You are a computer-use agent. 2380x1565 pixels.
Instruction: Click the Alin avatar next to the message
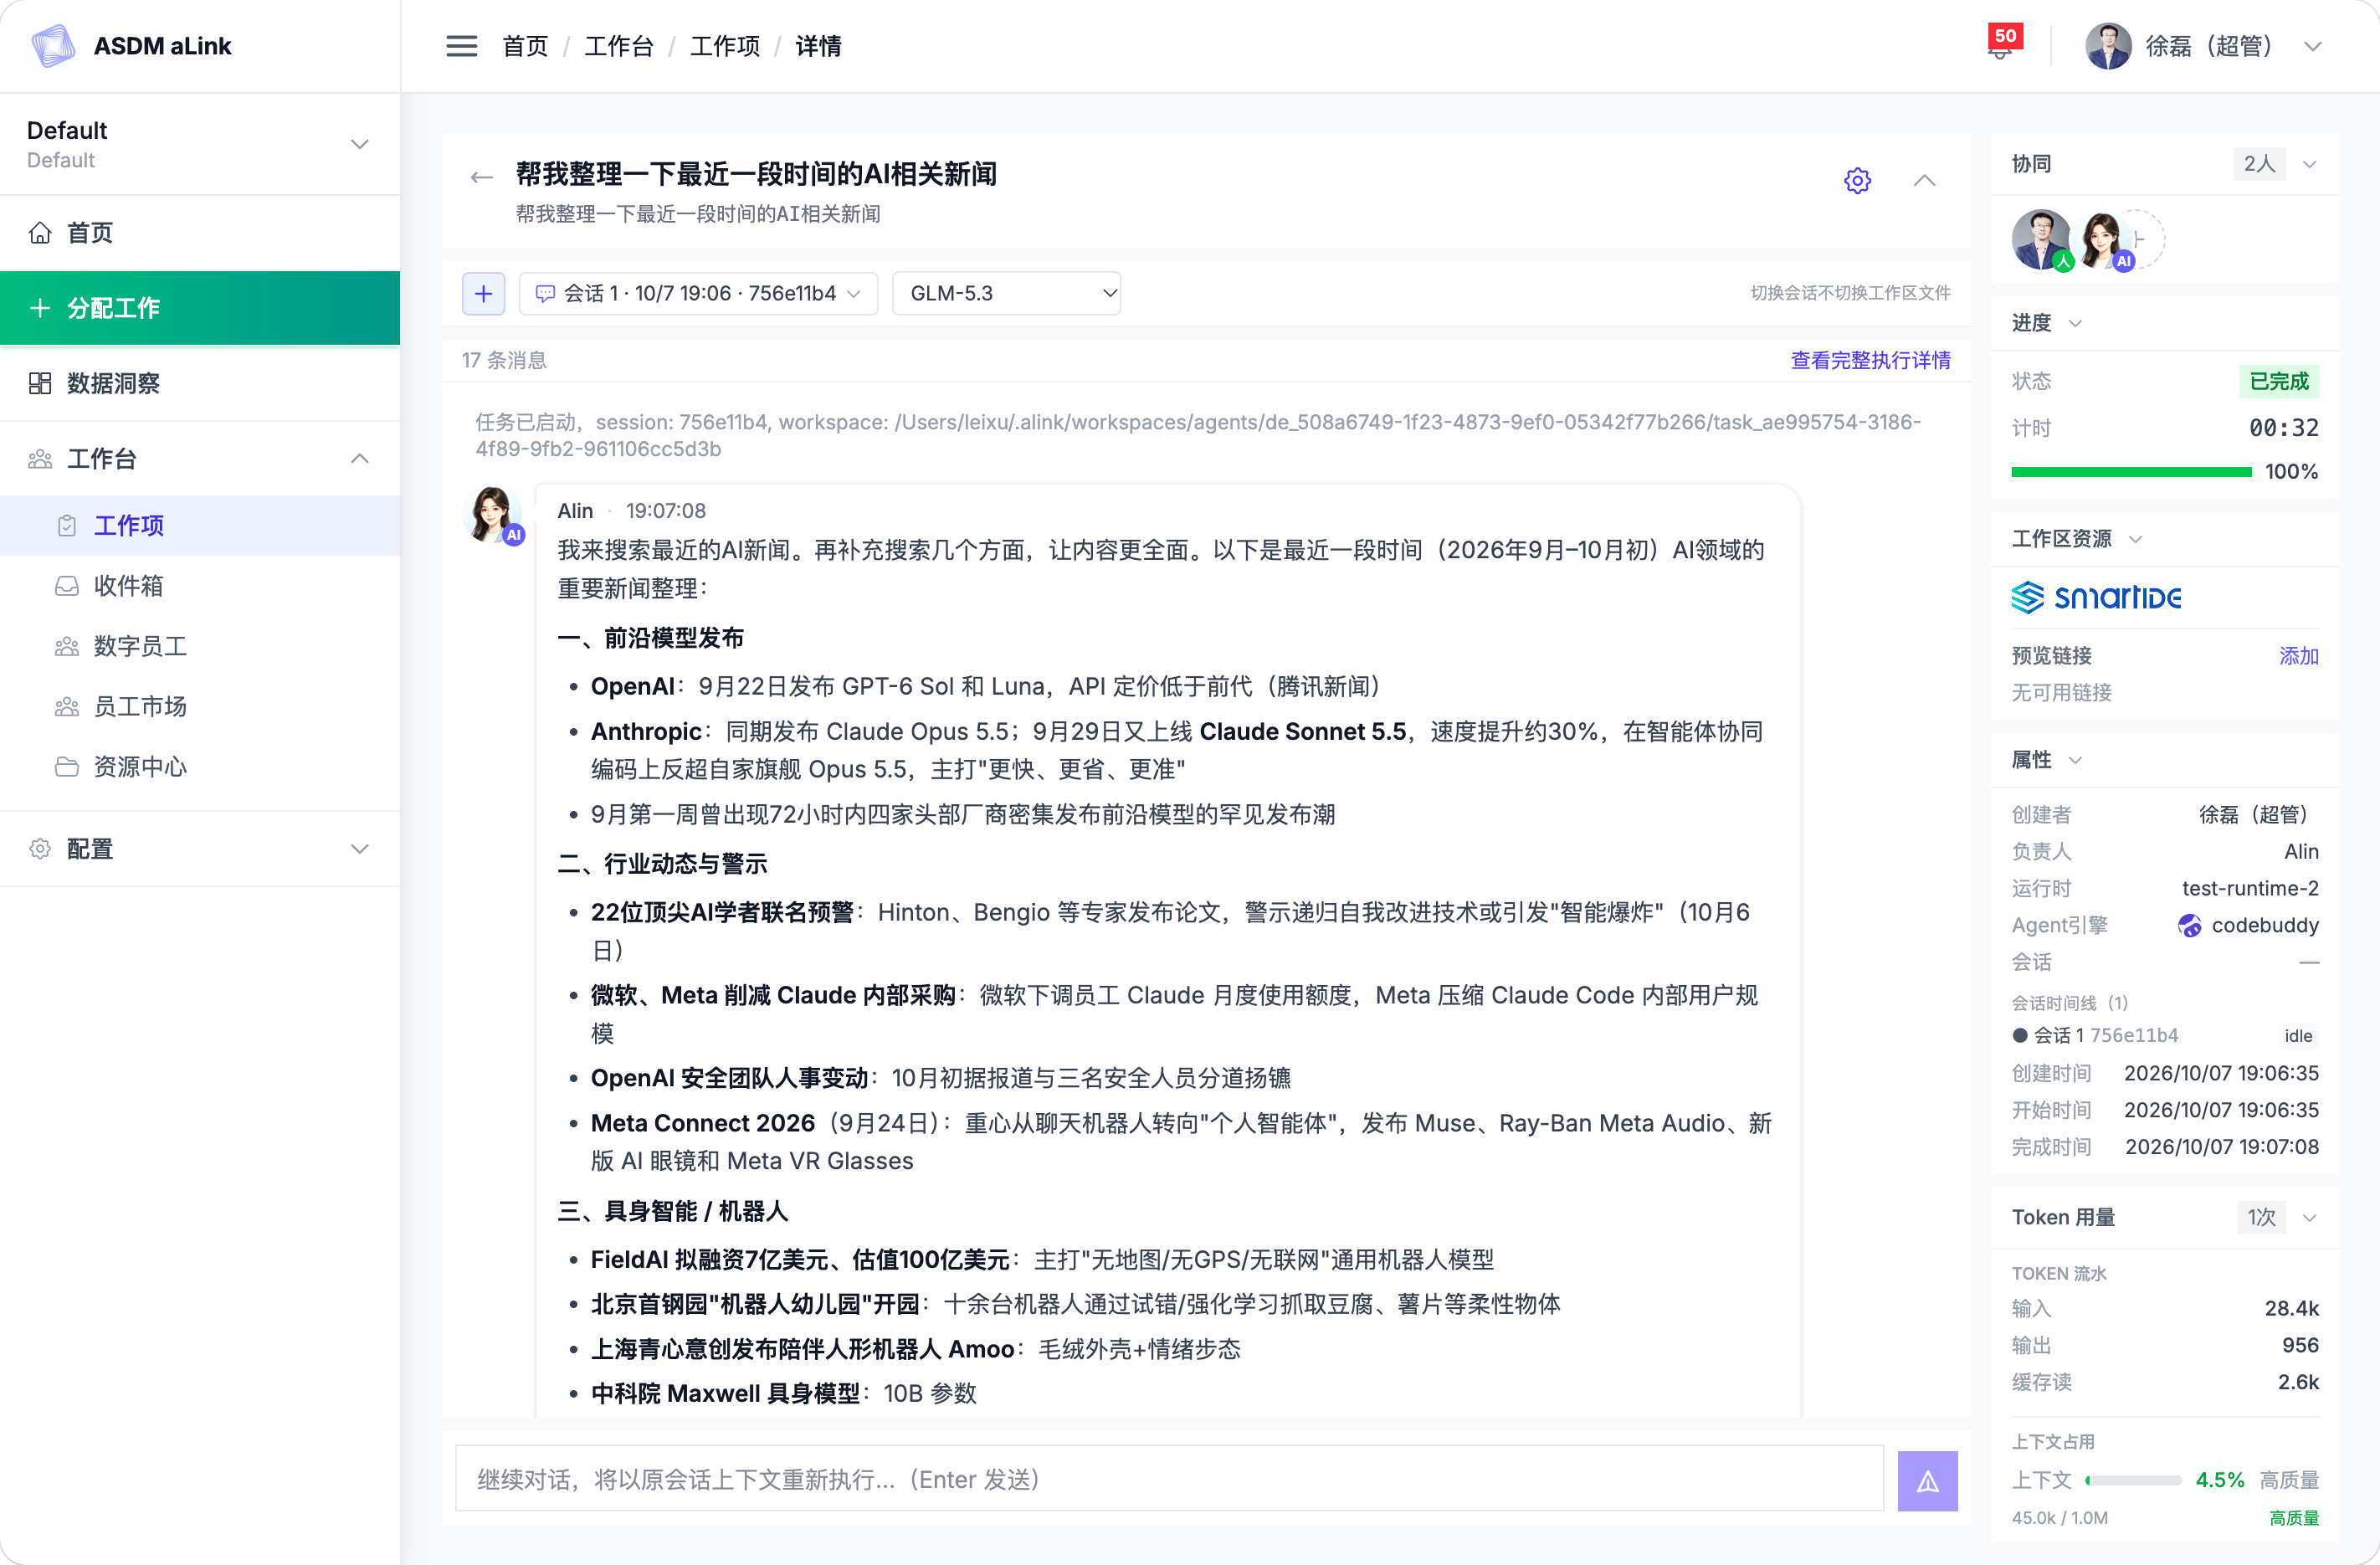494,516
